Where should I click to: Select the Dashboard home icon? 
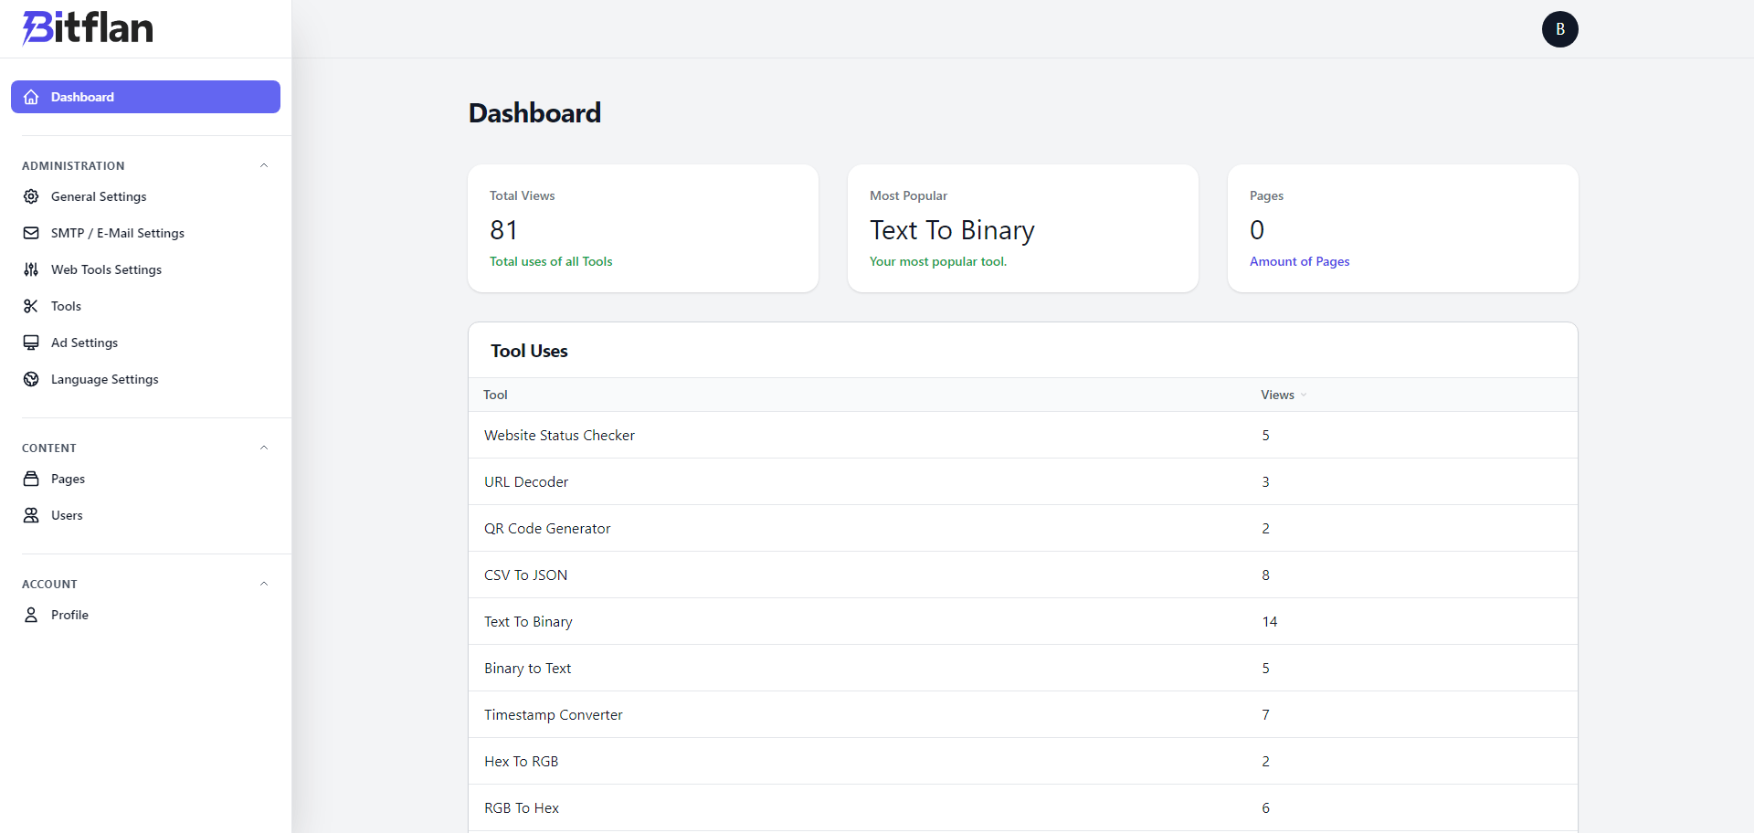pos(31,97)
